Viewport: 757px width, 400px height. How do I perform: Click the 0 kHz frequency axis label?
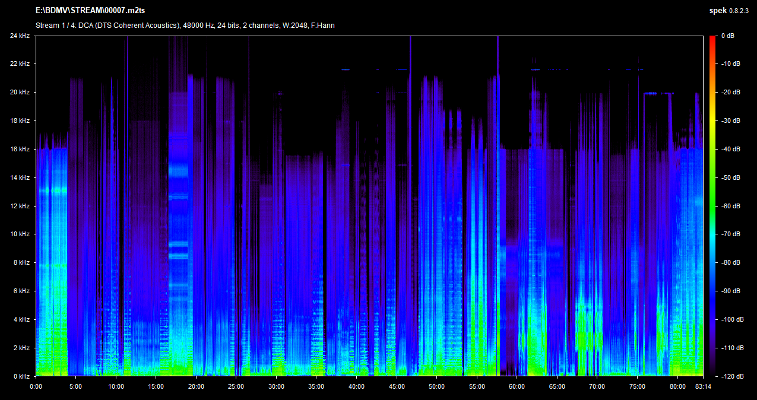pyautogui.click(x=21, y=376)
